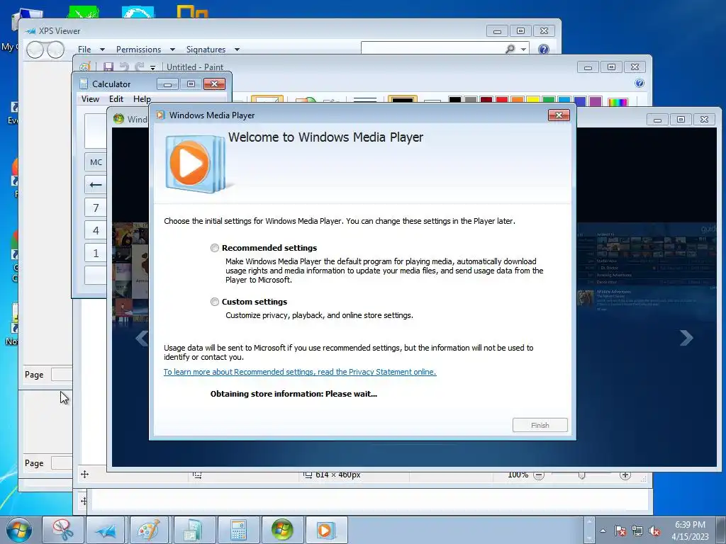Click the taskbar clock showing 6:39 PM
The width and height of the screenshot is (726, 544).
pyautogui.click(x=690, y=531)
